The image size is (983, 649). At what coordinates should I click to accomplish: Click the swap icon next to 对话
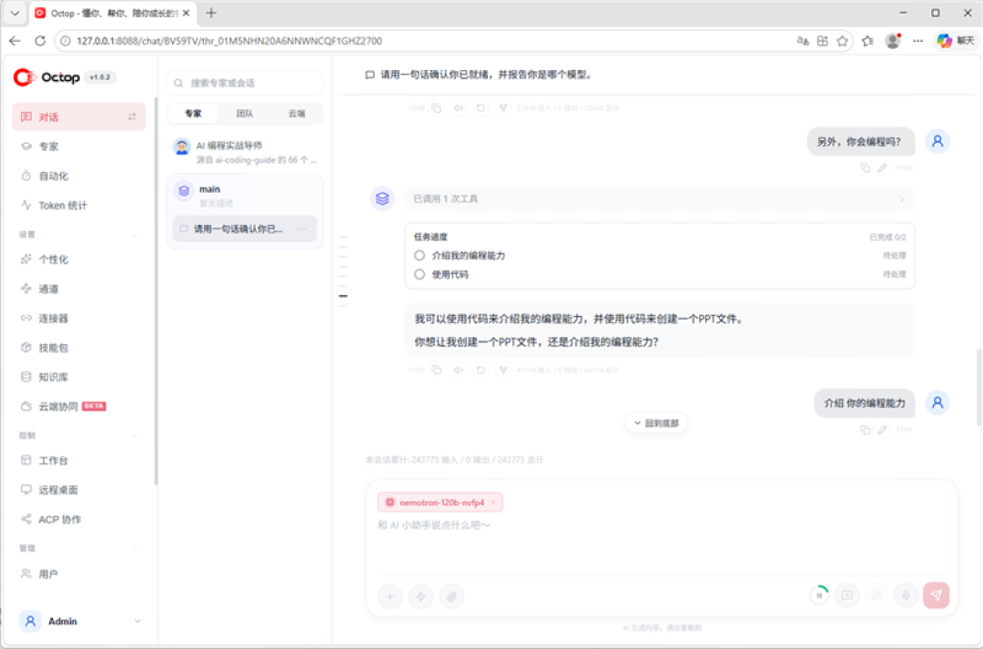click(132, 117)
